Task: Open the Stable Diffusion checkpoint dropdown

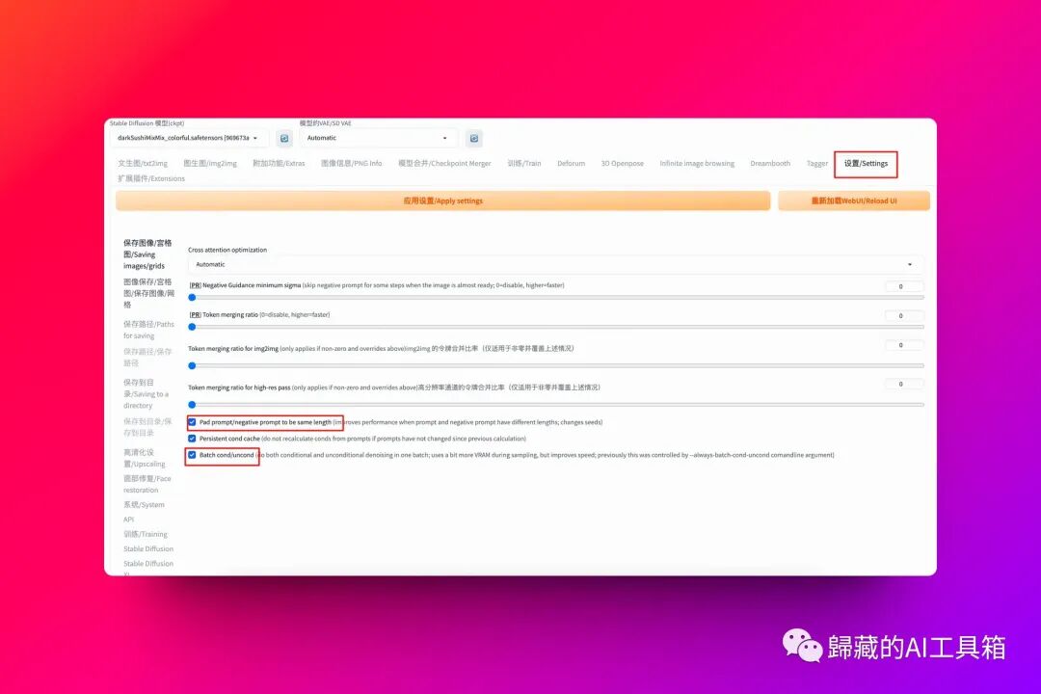Action: pos(189,138)
